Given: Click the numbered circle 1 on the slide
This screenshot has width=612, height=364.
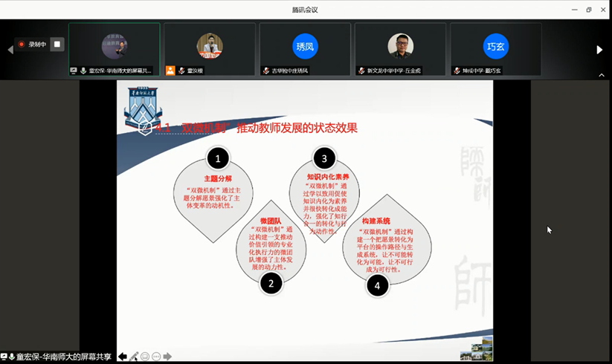Looking at the screenshot, I should click(218, 159).
